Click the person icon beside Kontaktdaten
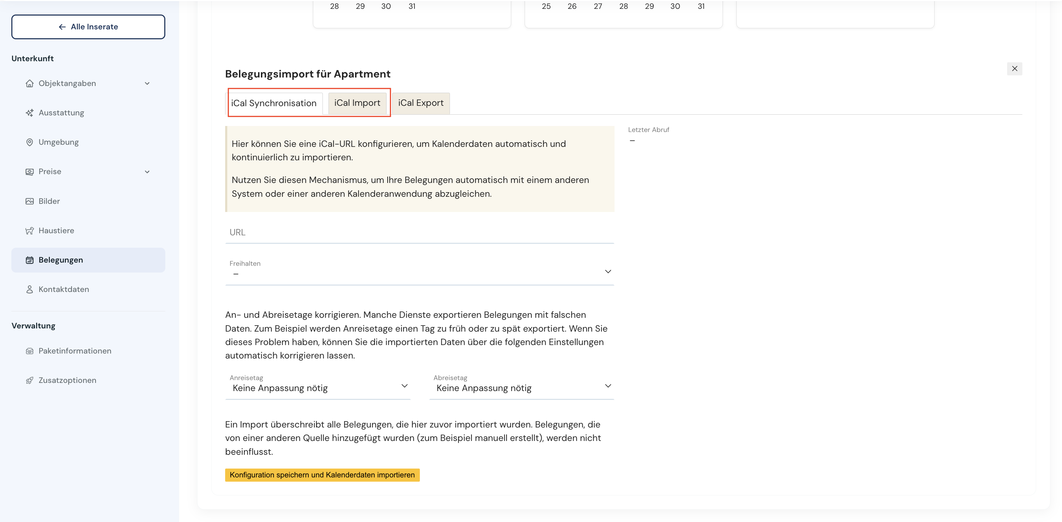The height and width of the screenshot is (522, 1062). pos(29,289)
